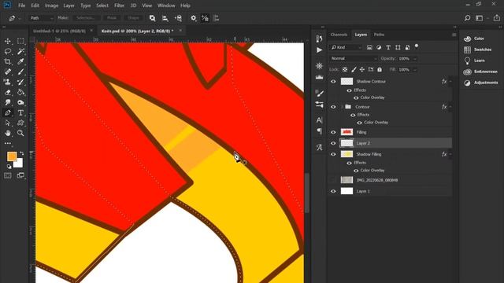The width and height of the screenshot is (504, 283).
Task: Open the Filter menu
Action: pos(119,6)
